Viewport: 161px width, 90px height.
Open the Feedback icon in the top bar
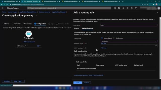[x=136, y=8]
